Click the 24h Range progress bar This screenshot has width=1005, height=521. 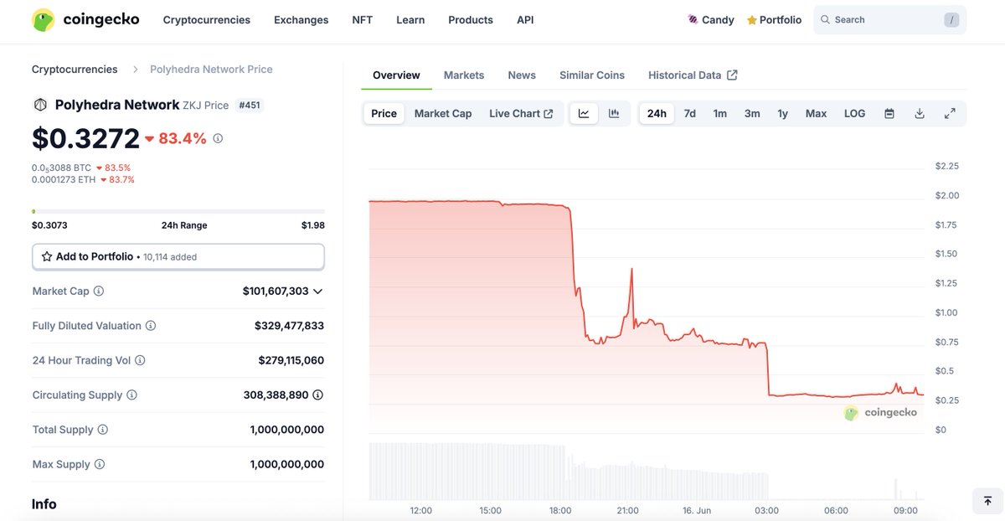[178, 211]
